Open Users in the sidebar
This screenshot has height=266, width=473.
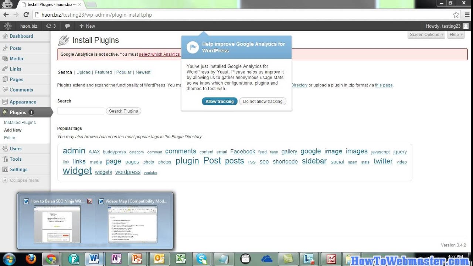tap(16, 149)
